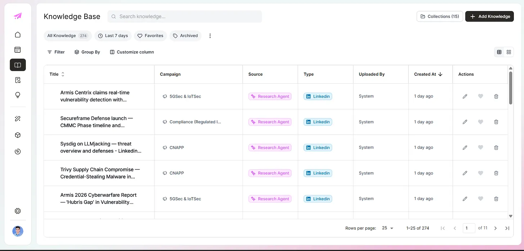The width and height of the screenshot is (524, 251).
Task: Select the Knowledge Base book icon
Action: coord(18,65)
